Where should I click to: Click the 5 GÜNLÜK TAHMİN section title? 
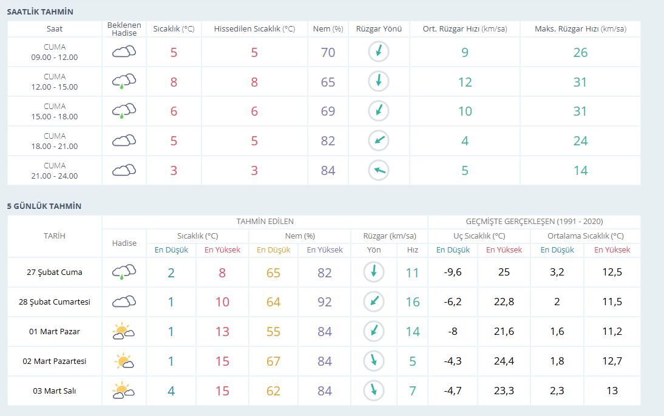[44, 206]
